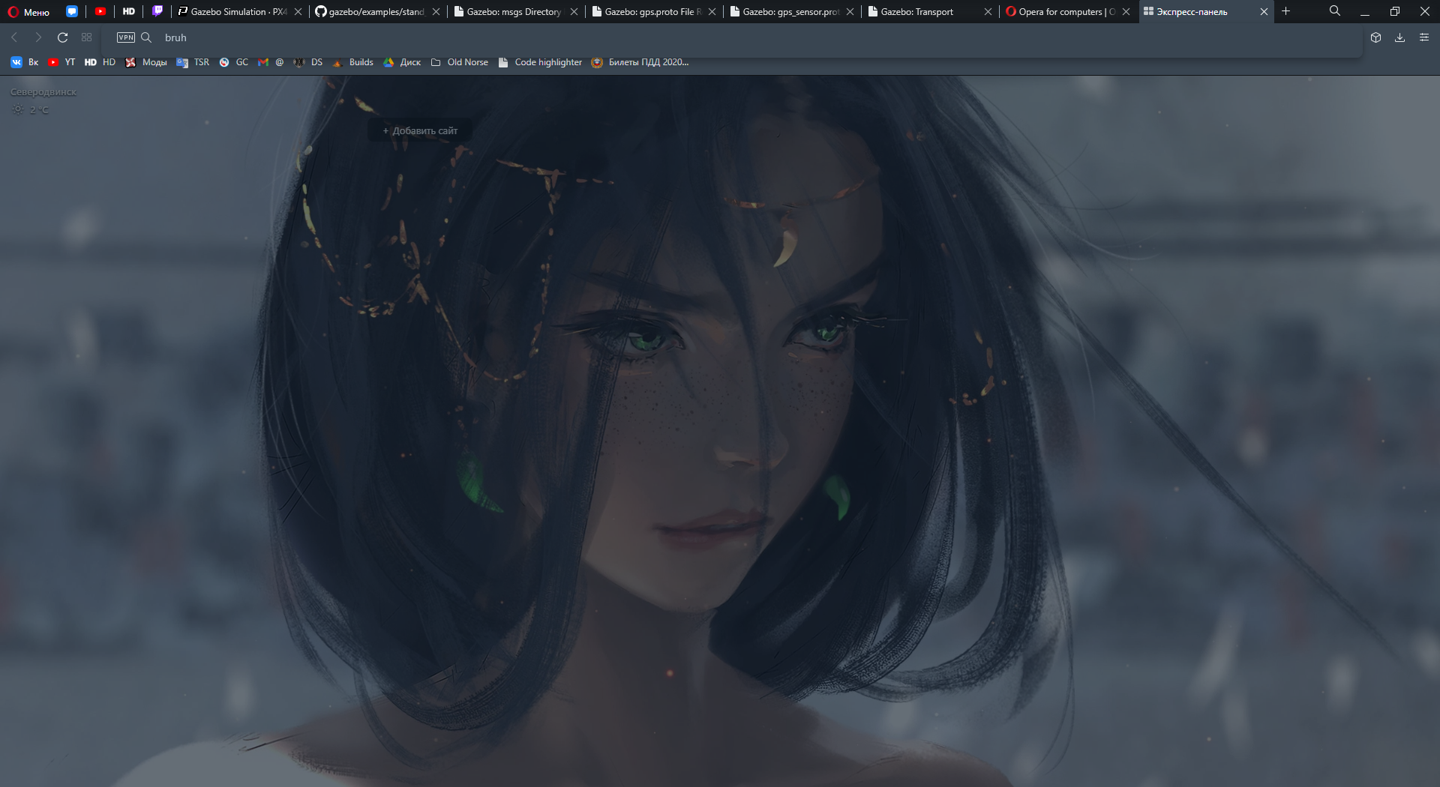Viewport: 1440px width, 787px height.
Task: Toggle the VPN badge in address bar
Action: tap(126, 37)
